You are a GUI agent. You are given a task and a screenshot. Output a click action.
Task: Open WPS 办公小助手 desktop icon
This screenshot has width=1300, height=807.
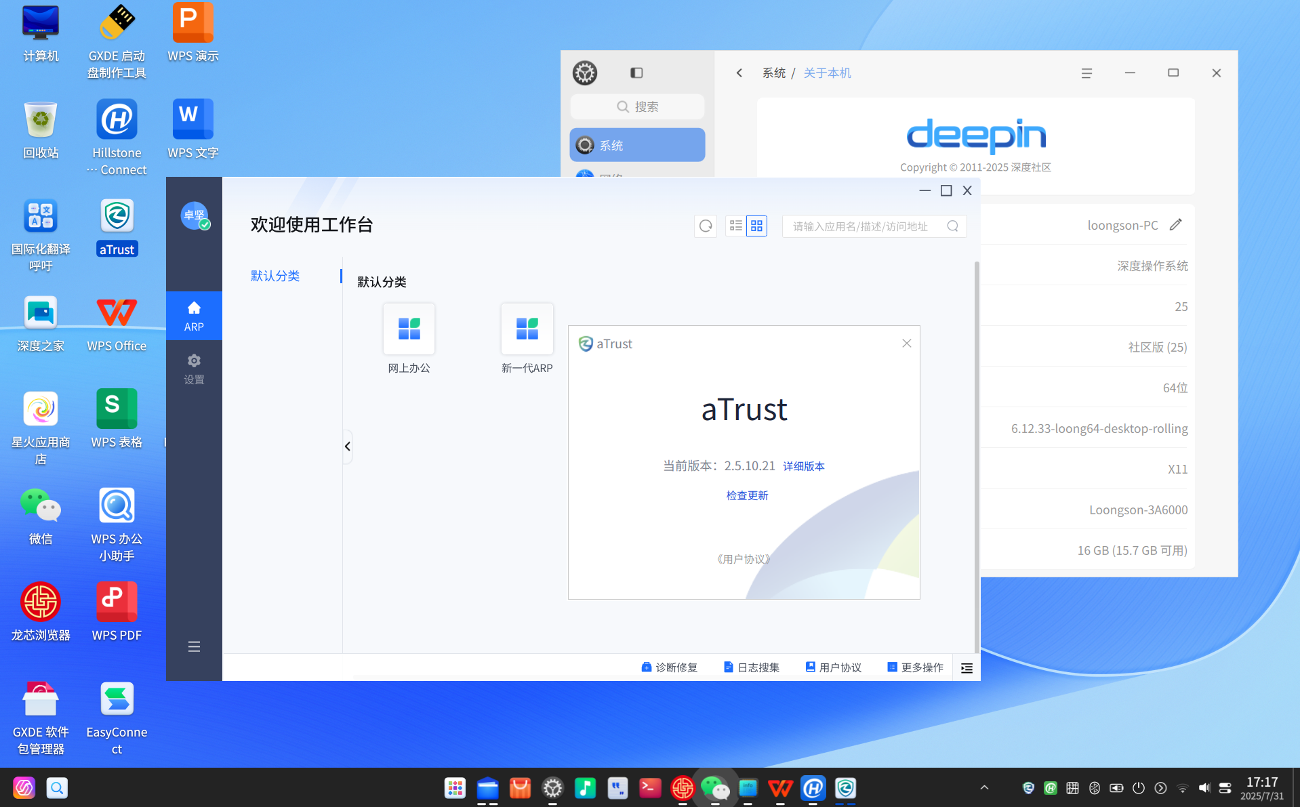pos(117,525)
